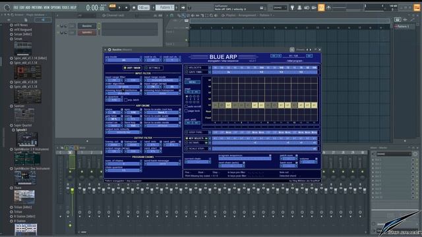Click the record button in transport
The height and width of the screenshot is (237, 422).
coord(134,8)
